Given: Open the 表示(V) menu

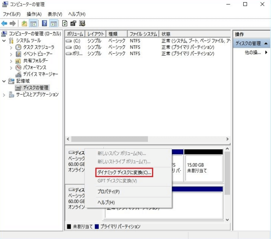Looking at the screenshot, I should tap(55, 14).
